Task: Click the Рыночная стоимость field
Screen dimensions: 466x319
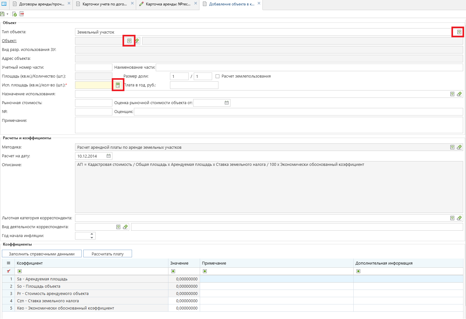Action: pos(94,103)
